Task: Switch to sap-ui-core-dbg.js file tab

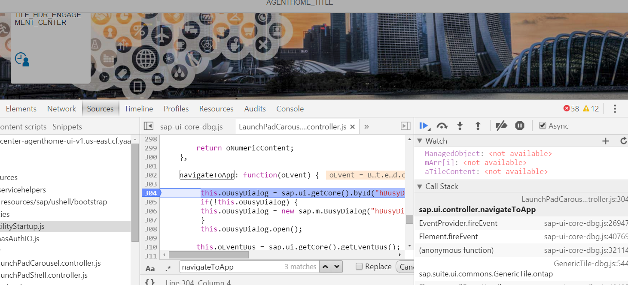Action: coord(192,127)
